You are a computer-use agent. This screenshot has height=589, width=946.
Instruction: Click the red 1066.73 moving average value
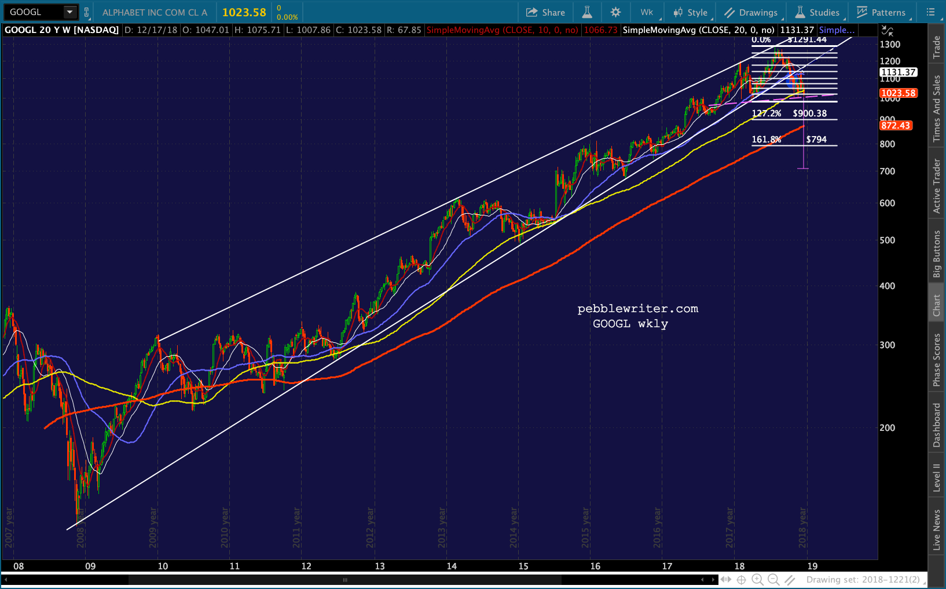pyautogui.click(x=600, y=30)
